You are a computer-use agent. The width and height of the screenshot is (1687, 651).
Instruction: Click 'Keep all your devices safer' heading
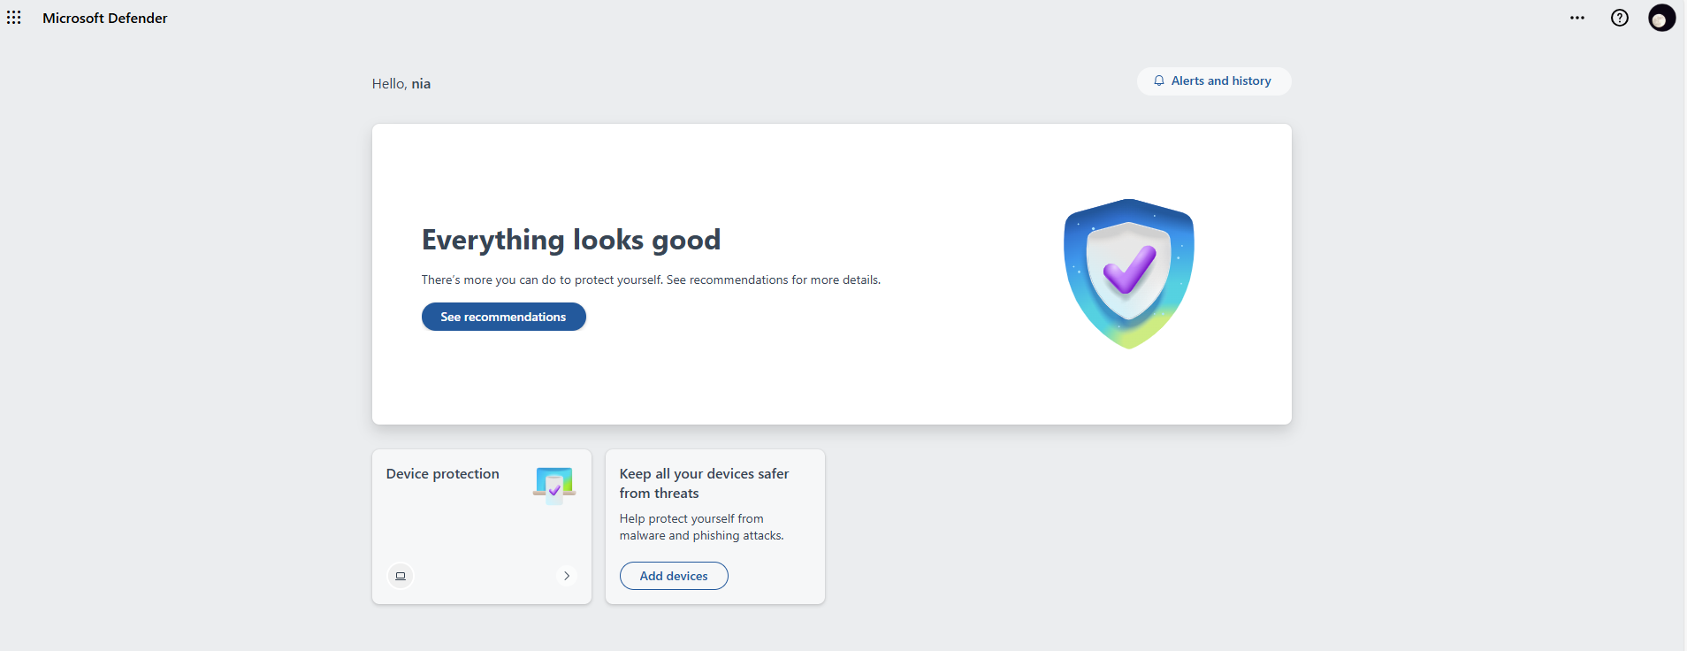click(x=705, y=484)
